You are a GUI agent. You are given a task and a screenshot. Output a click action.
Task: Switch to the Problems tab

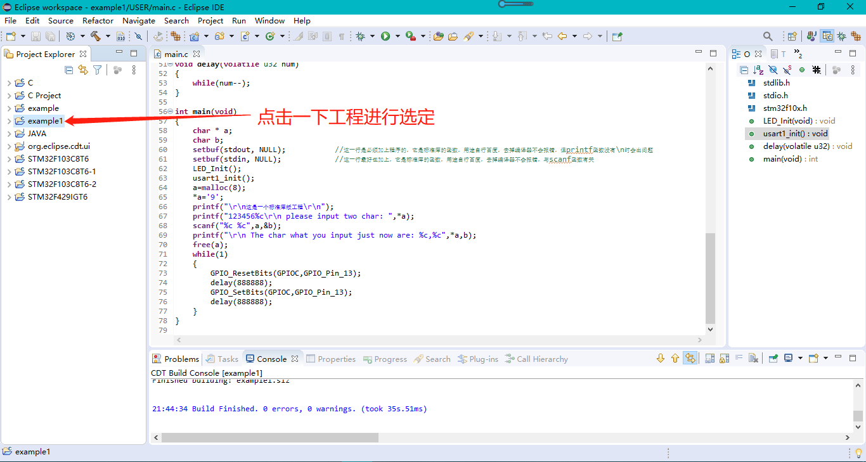pyautogui.click(x=176, y=359)
